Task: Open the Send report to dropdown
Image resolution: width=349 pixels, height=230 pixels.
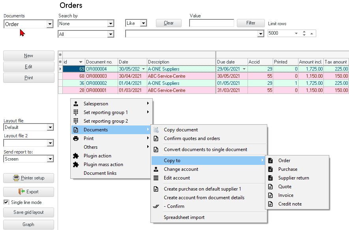Action: [50, 159]
